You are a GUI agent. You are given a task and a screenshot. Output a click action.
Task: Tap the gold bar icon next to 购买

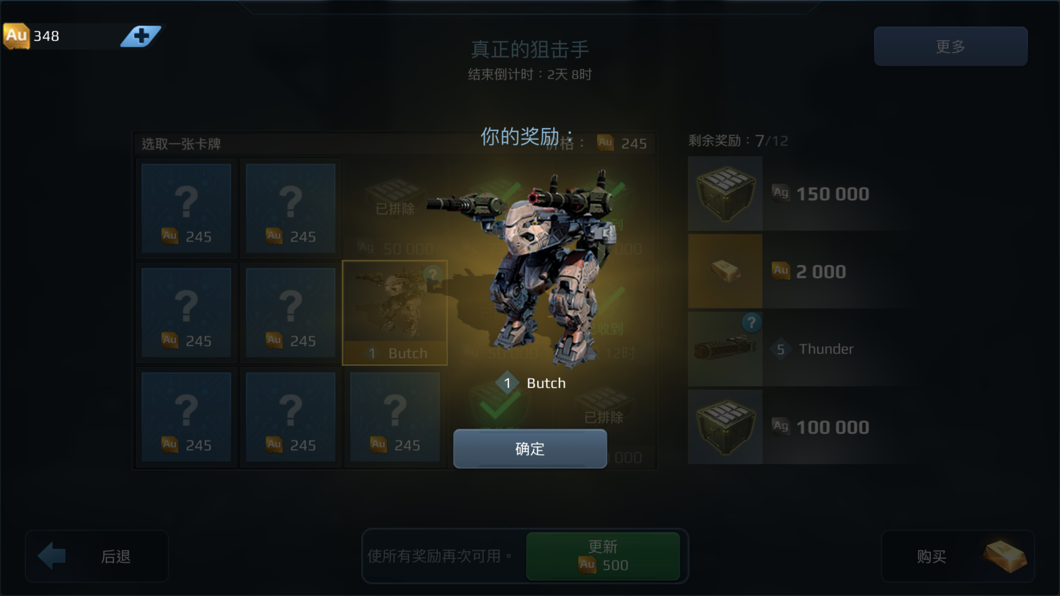[x=1005, y=556]
